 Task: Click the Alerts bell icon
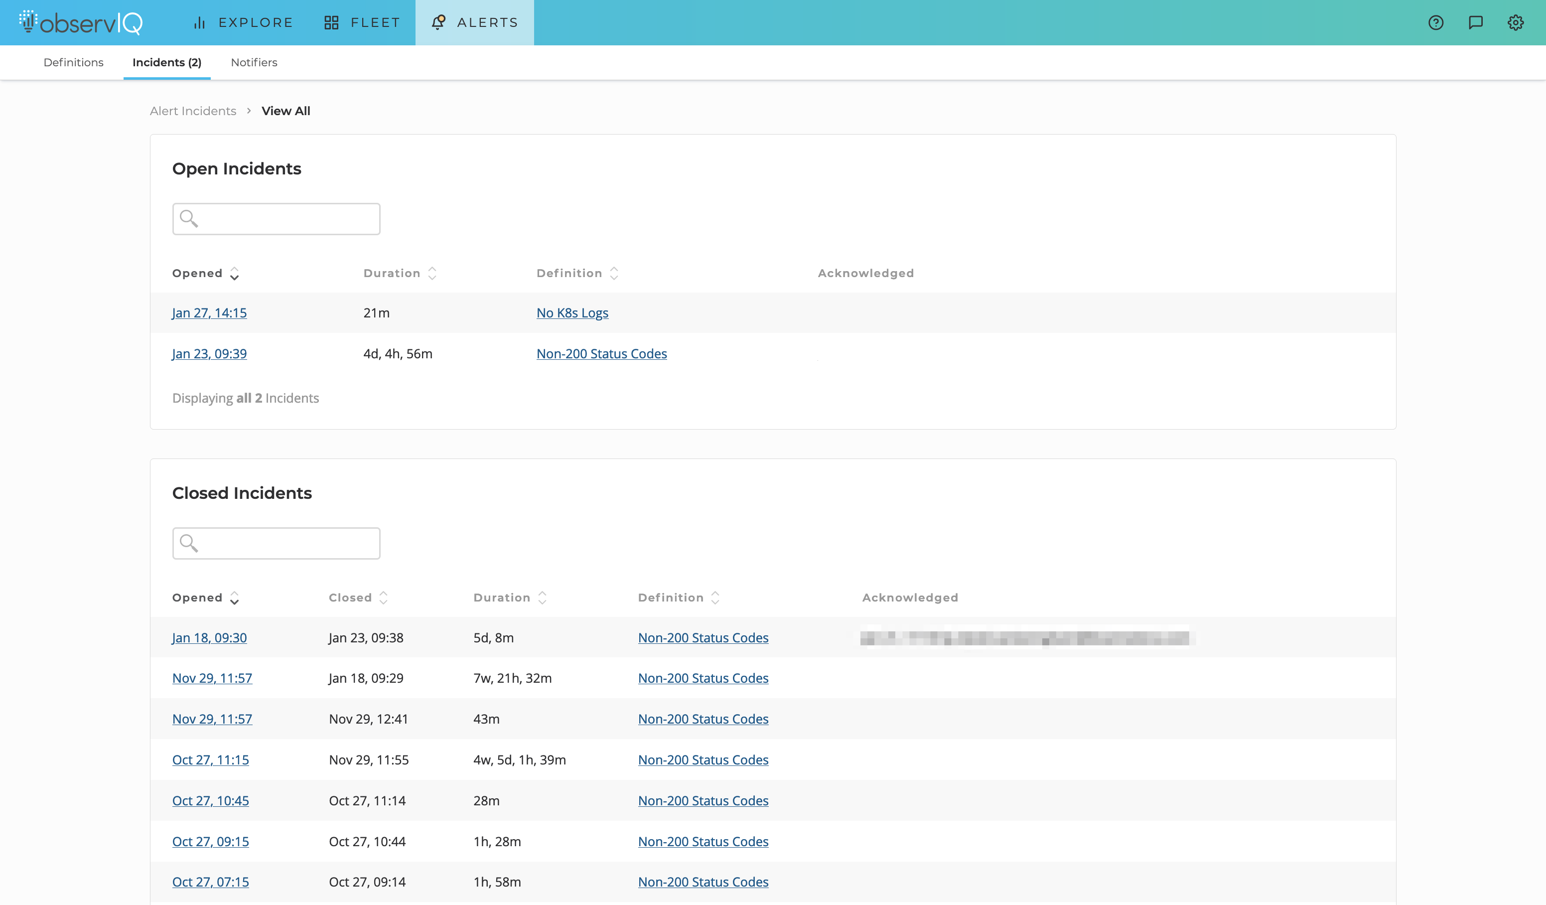click(438, 23)
